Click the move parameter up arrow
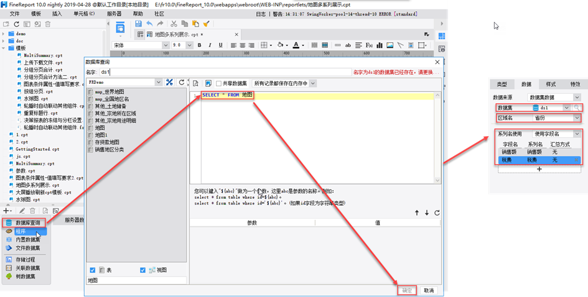This screenshot has width=588, height=297. pyautogui.click(x=417, y=212)
